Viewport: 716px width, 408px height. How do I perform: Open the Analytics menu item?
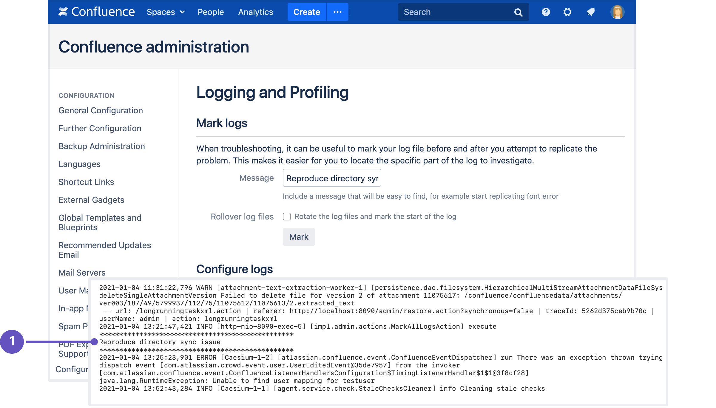256,12
